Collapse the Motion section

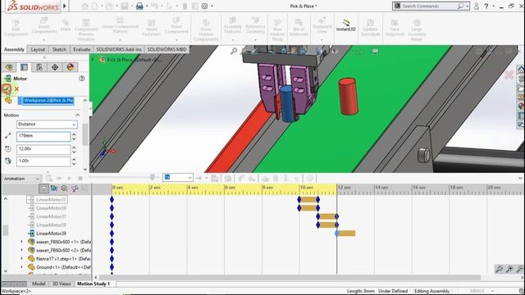pos(78,115)
